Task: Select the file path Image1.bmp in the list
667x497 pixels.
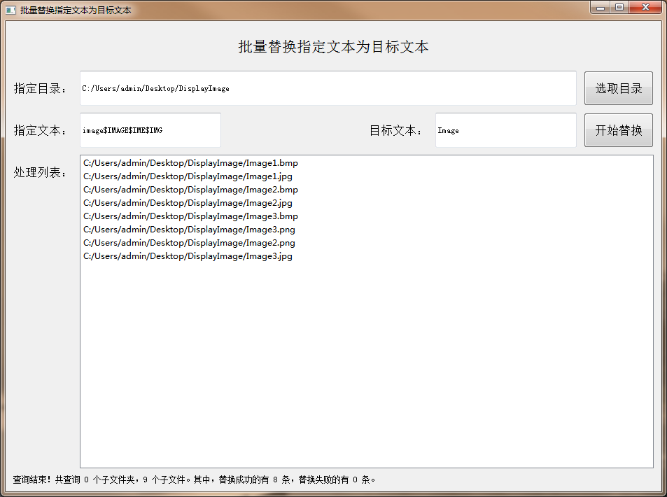Action: (189, 162)
